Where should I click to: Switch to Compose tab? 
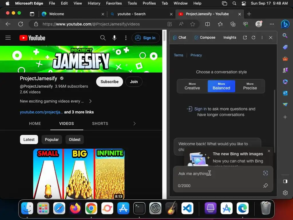(x=205, y=38)
